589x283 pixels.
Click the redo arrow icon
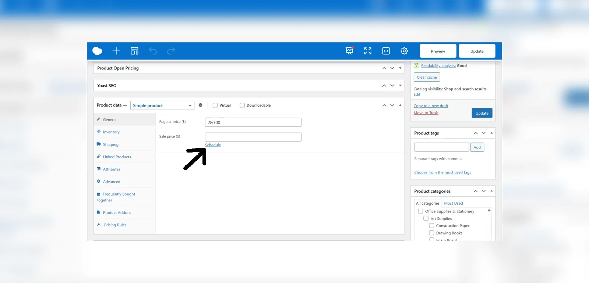pos(171,51)
